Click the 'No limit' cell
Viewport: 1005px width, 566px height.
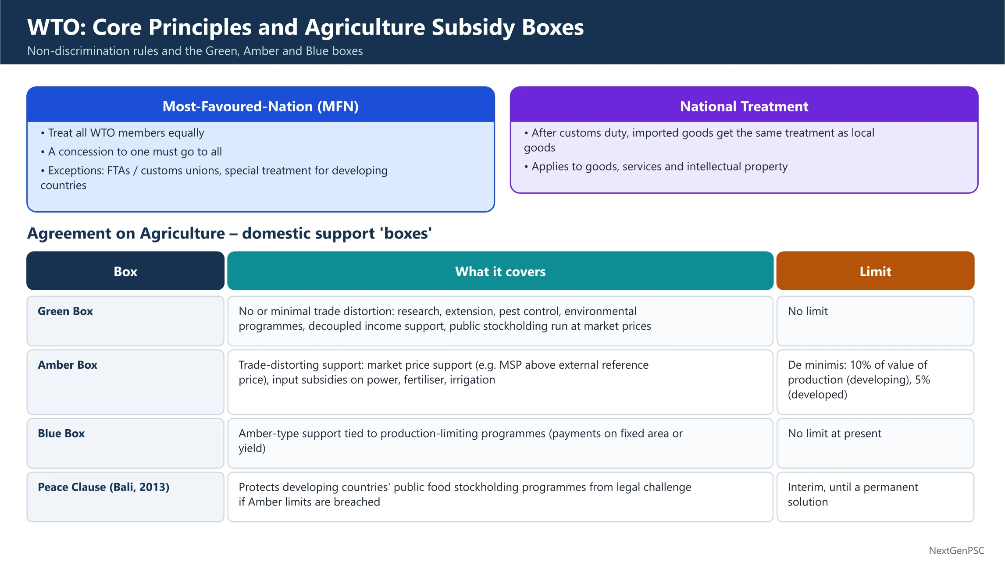875,321
